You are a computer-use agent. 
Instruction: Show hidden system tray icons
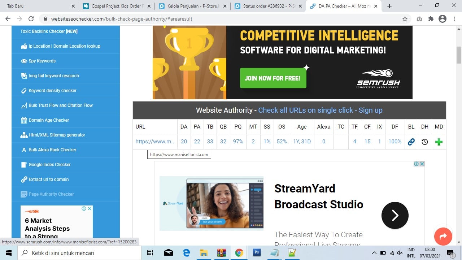click(x=374, y=253)
